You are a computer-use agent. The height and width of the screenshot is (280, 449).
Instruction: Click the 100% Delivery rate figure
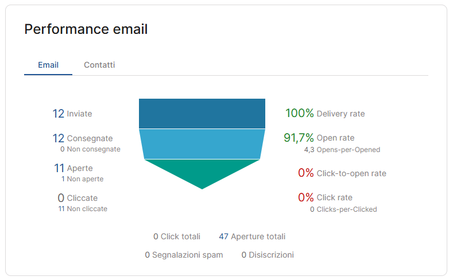pos(325,114)
